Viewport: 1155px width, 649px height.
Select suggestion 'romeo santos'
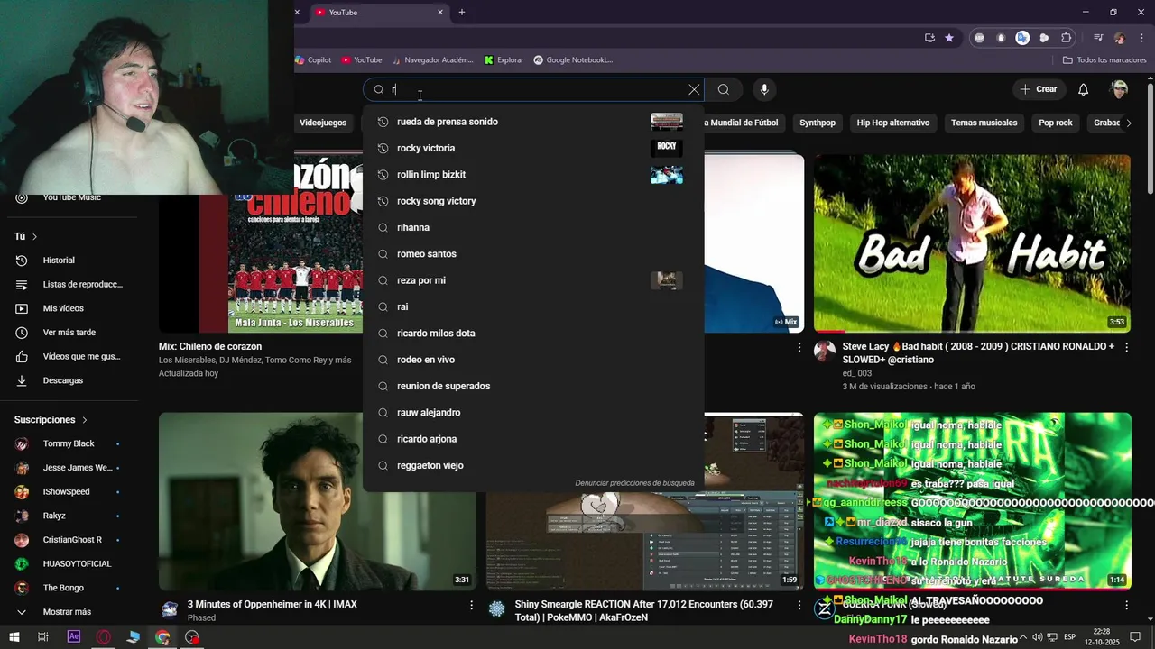click(x=533, y=254)
